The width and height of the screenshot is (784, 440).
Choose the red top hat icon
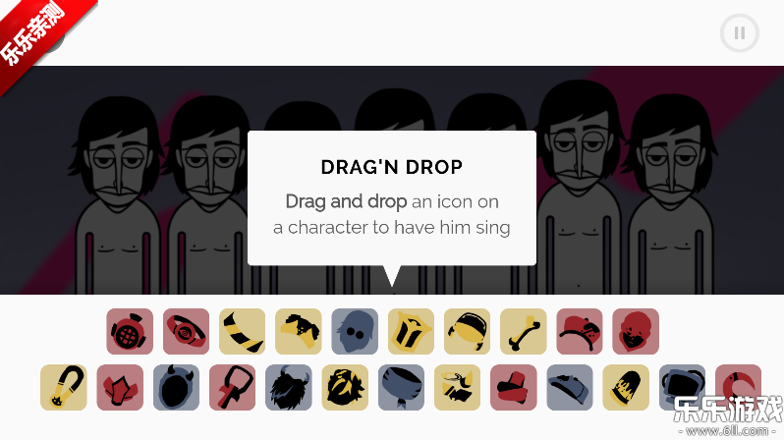click(514, 388)
